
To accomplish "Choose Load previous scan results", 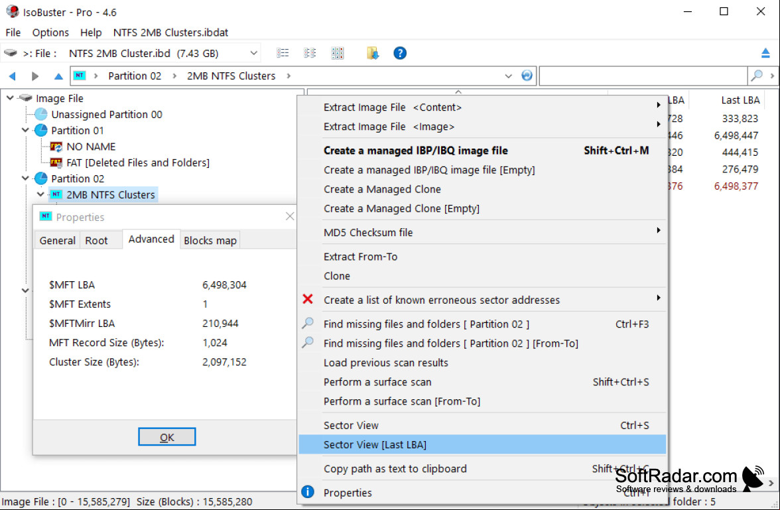I will tap(482, 362).
